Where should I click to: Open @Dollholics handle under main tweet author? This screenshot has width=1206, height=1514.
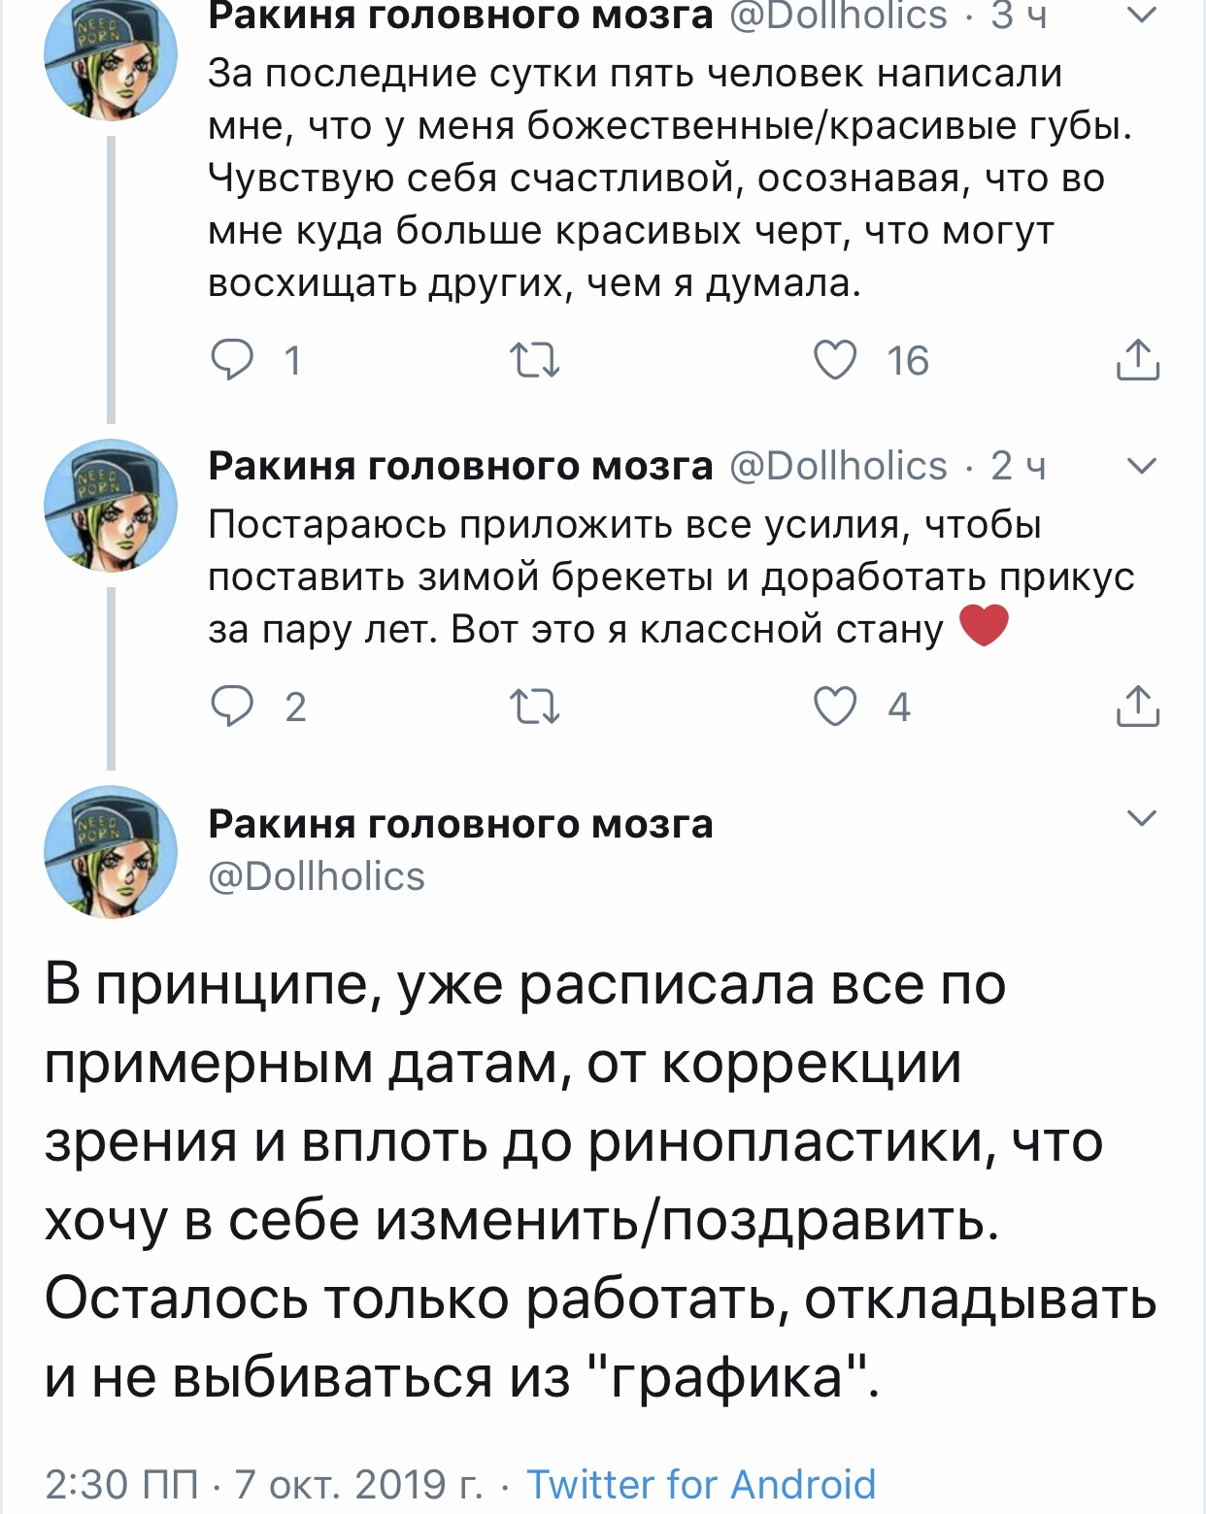coord(317,876)
